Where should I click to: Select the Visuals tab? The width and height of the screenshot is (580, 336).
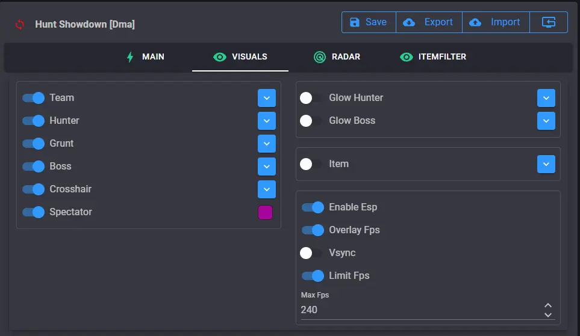click(240, 57)
